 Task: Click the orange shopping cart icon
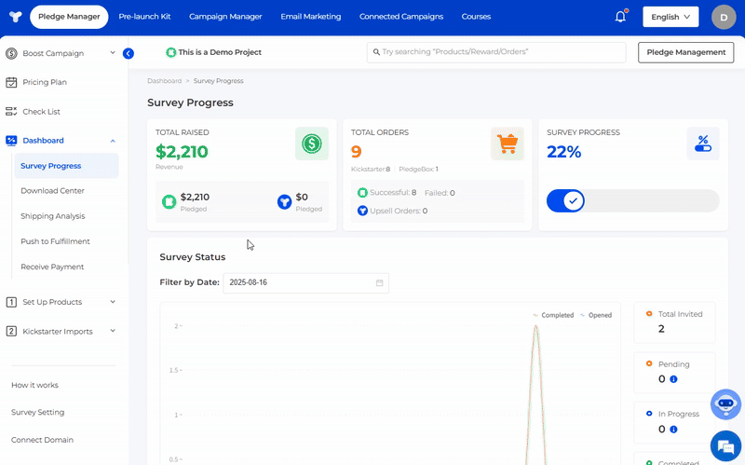pyautogui.click(x=508, y=144)
